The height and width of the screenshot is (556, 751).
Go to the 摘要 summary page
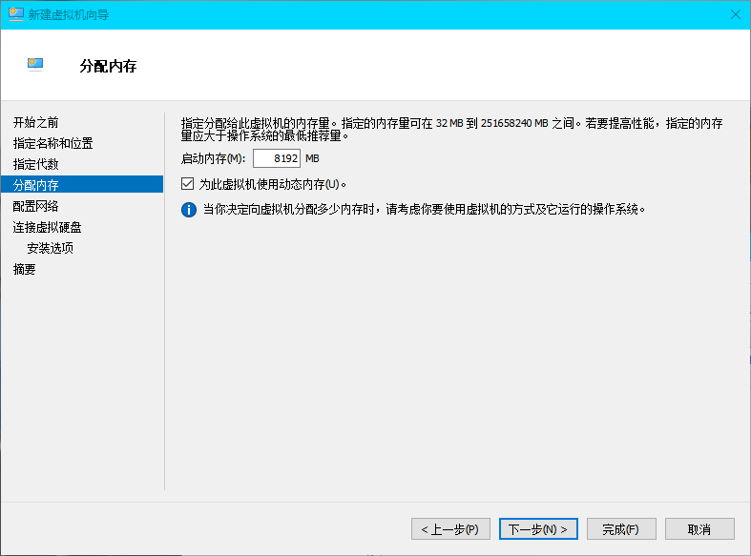[25, 269]
